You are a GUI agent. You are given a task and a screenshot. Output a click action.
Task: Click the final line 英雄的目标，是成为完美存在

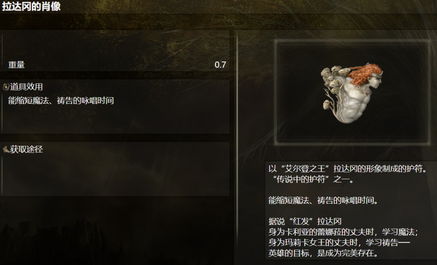[x=323, y=253]
